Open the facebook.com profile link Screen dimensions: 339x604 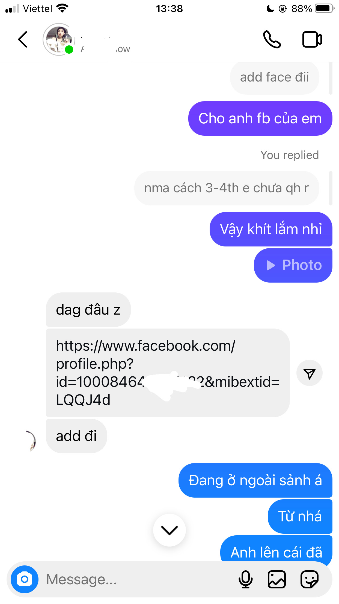point(168,373)
